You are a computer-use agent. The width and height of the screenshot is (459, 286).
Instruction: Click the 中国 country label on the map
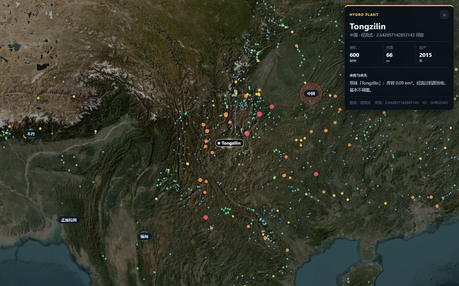click(x=311, y=93)
